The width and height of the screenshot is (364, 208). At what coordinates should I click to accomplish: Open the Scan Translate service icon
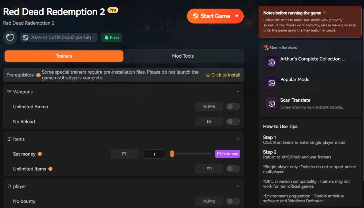click(271, 104)
